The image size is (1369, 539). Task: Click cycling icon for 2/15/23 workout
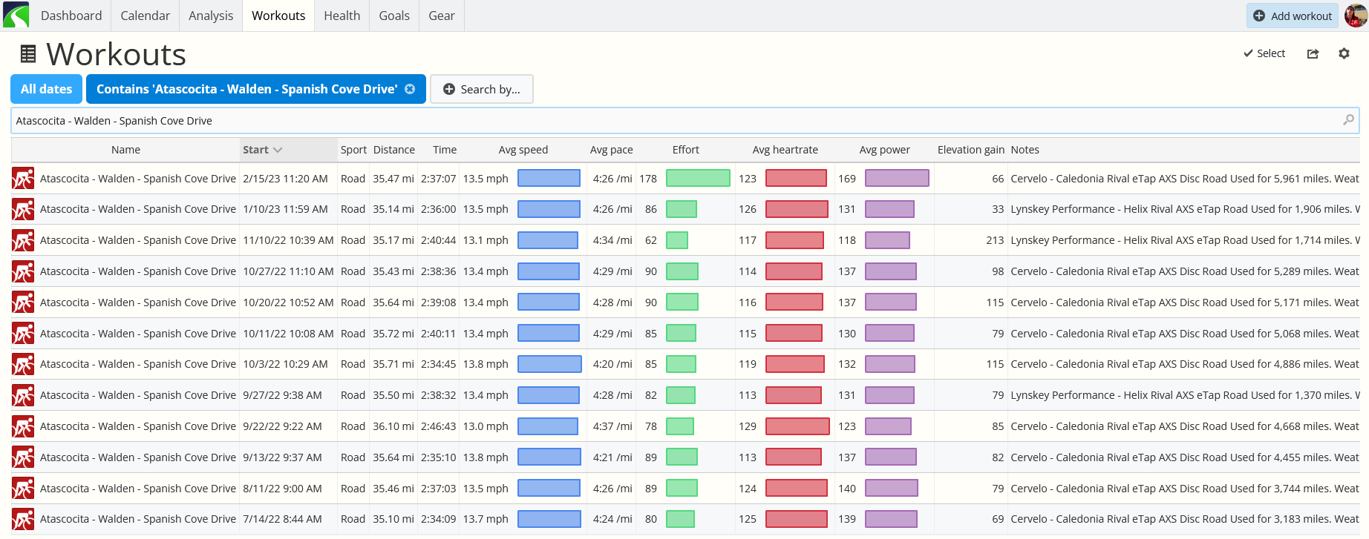tap(23, 179)
